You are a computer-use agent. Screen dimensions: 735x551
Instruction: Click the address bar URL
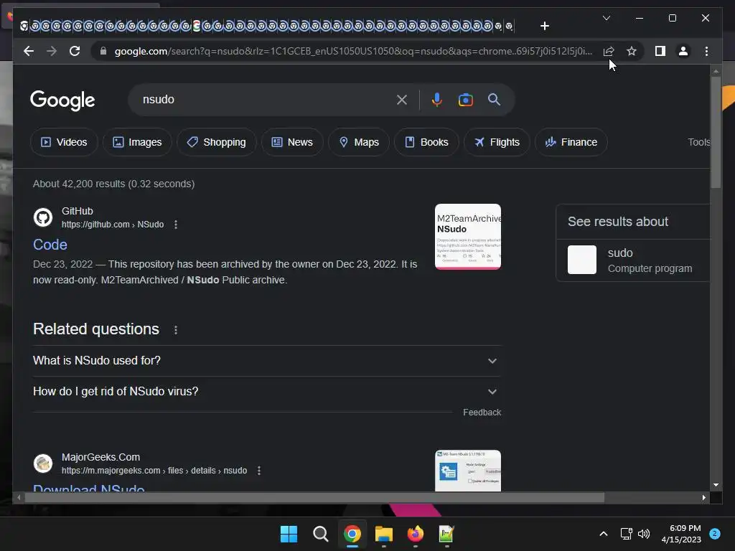pos(353,51)
